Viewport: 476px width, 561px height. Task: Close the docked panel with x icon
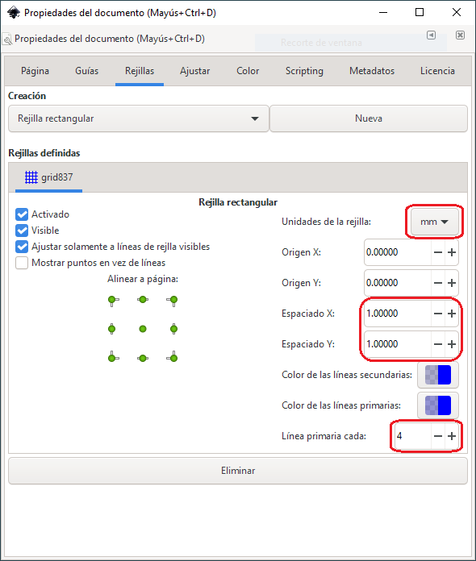pos(460,35)
